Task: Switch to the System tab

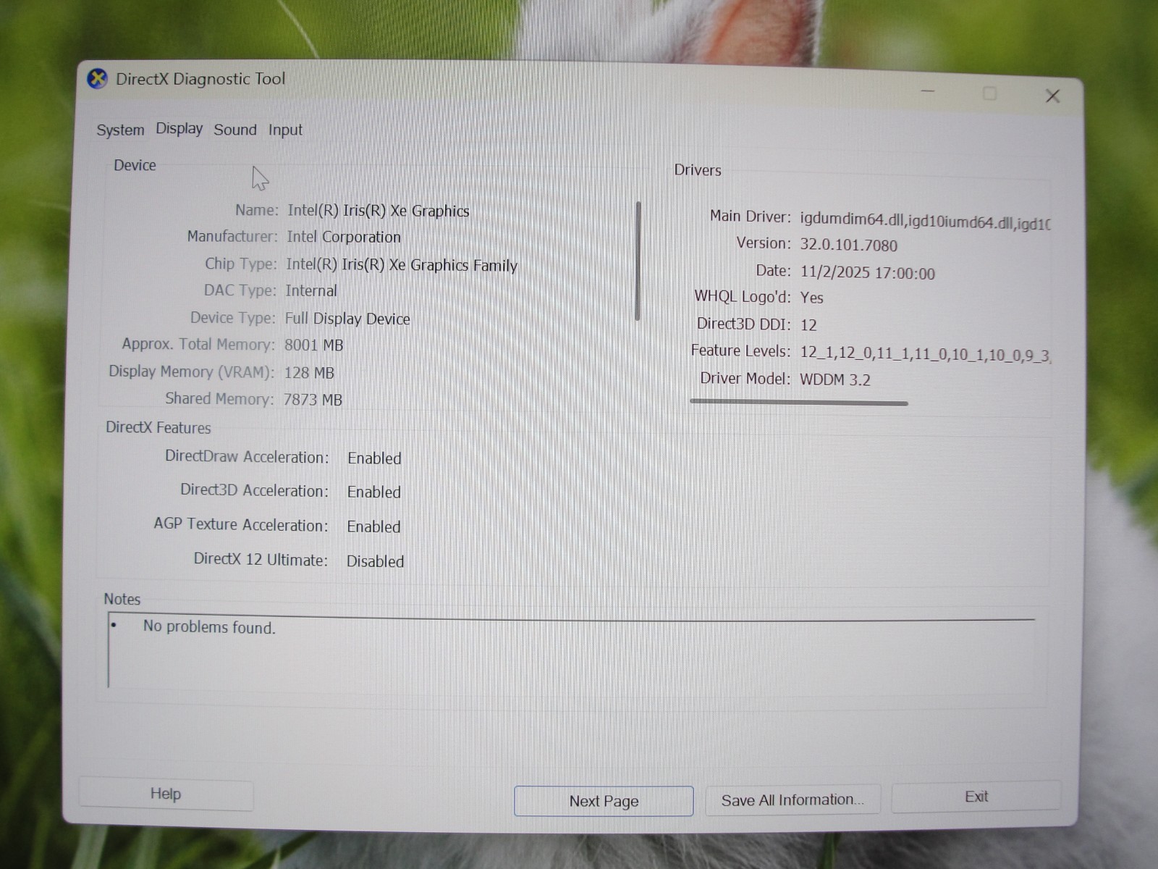Action: (x=120, y=130)
